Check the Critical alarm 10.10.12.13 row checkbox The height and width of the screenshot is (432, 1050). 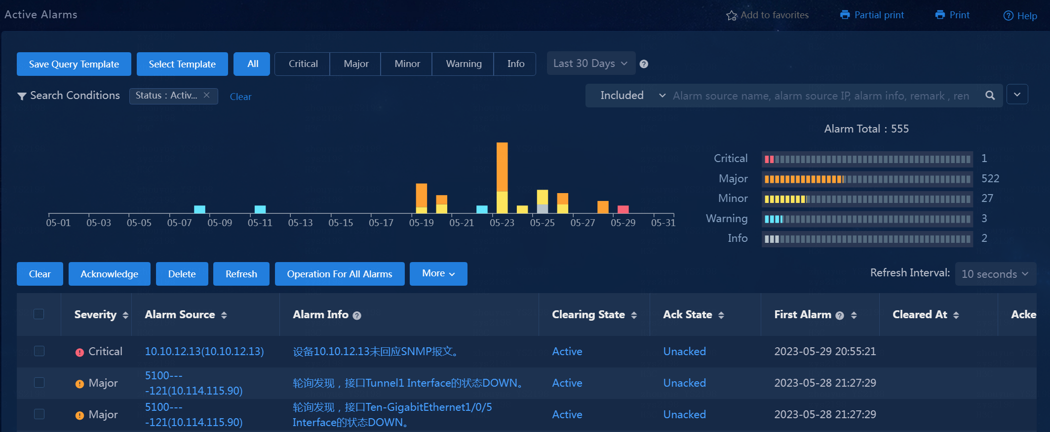(x=39, y=351)
